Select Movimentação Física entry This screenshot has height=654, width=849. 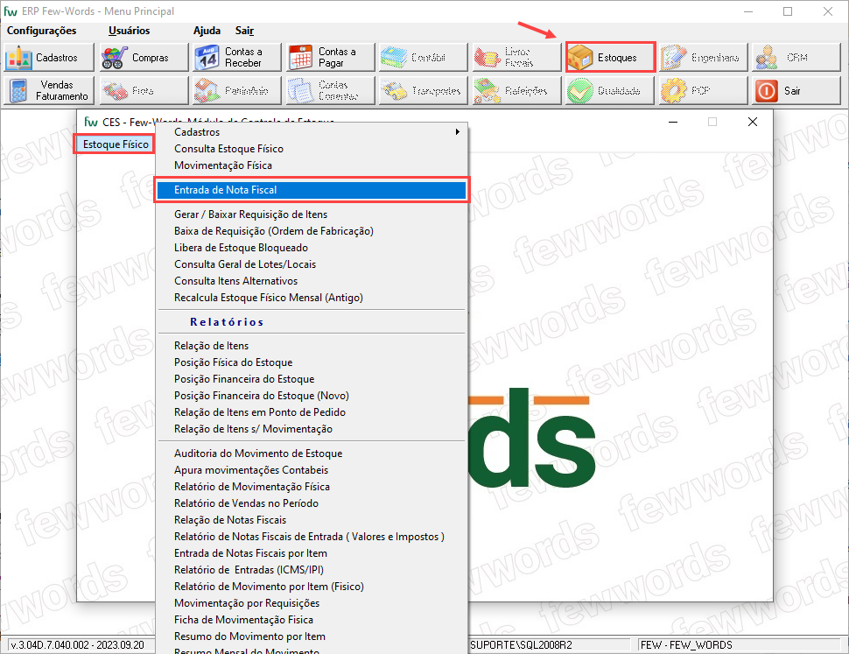(x=312, y=165)
